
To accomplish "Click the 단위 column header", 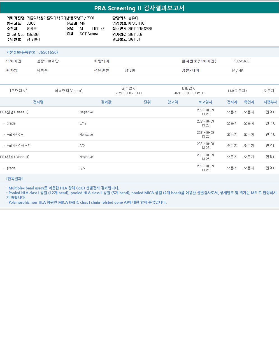I will pyautogui.click(x=147, y=102).
